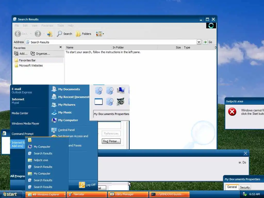Close the wide dialog behind Start menu
Image resolution: width=264 pixels, height=198 pixels.
coord(245,153)
